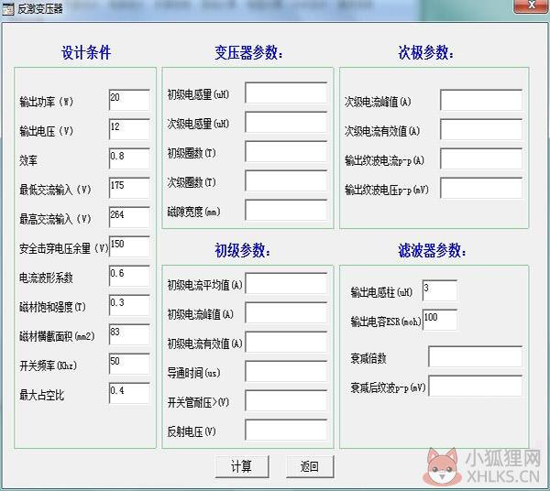Focus the 磁材横截面积 (mm2) field

pyautogui.click(x=129, y=334)
